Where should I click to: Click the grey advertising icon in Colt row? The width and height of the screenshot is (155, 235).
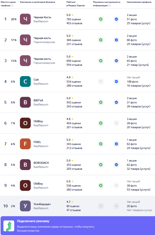point(101,82)
